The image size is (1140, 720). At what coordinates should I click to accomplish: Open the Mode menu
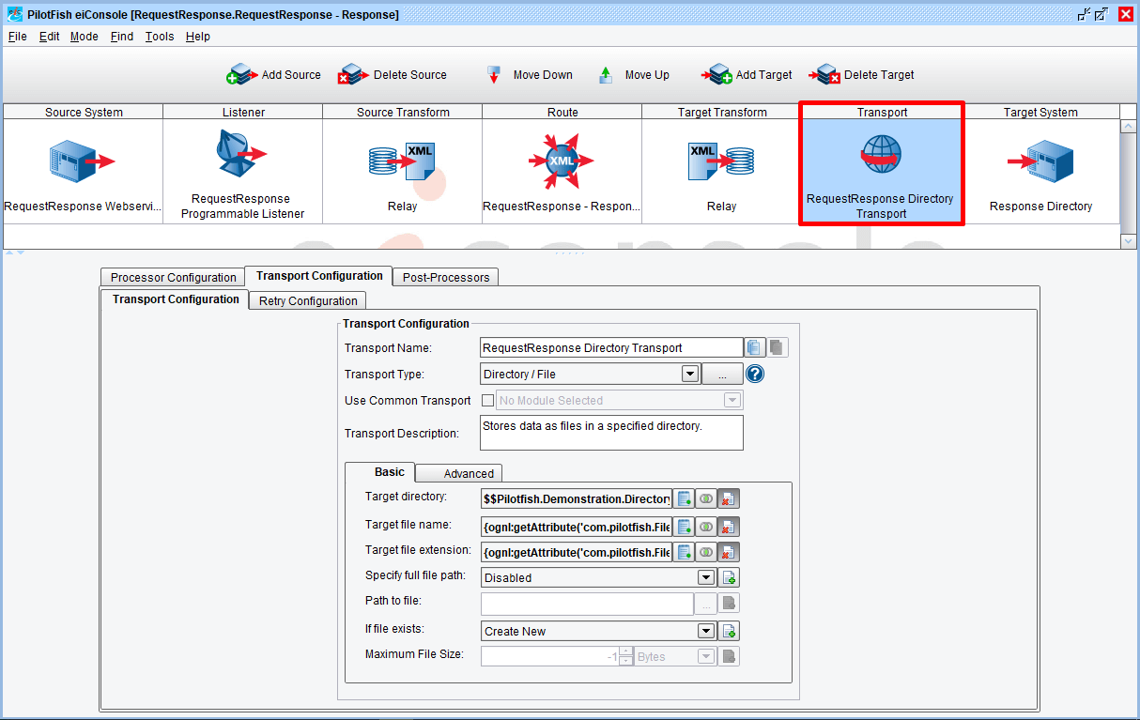(84, 37)
